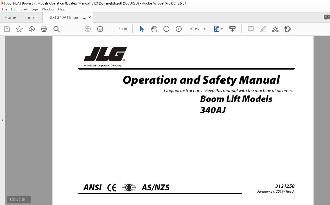The width and height of the screenshot is (330, 205).
Task: Click the page number input field
Action: click(113, 29)
